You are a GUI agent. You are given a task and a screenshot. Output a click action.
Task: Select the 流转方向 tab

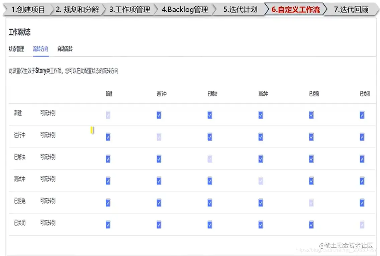coord(41,49)
